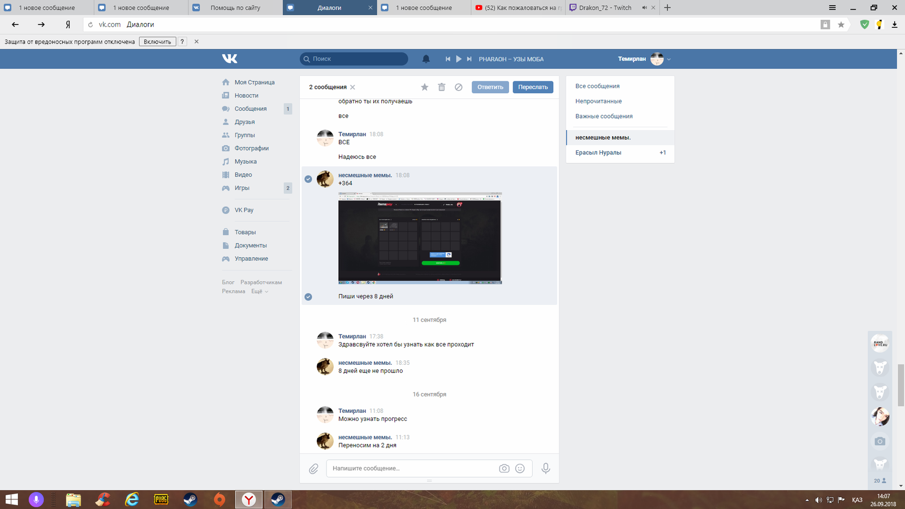Click the Переслать button
The width and height of the screenshot is (905, 509).
(x=533, y=87)
